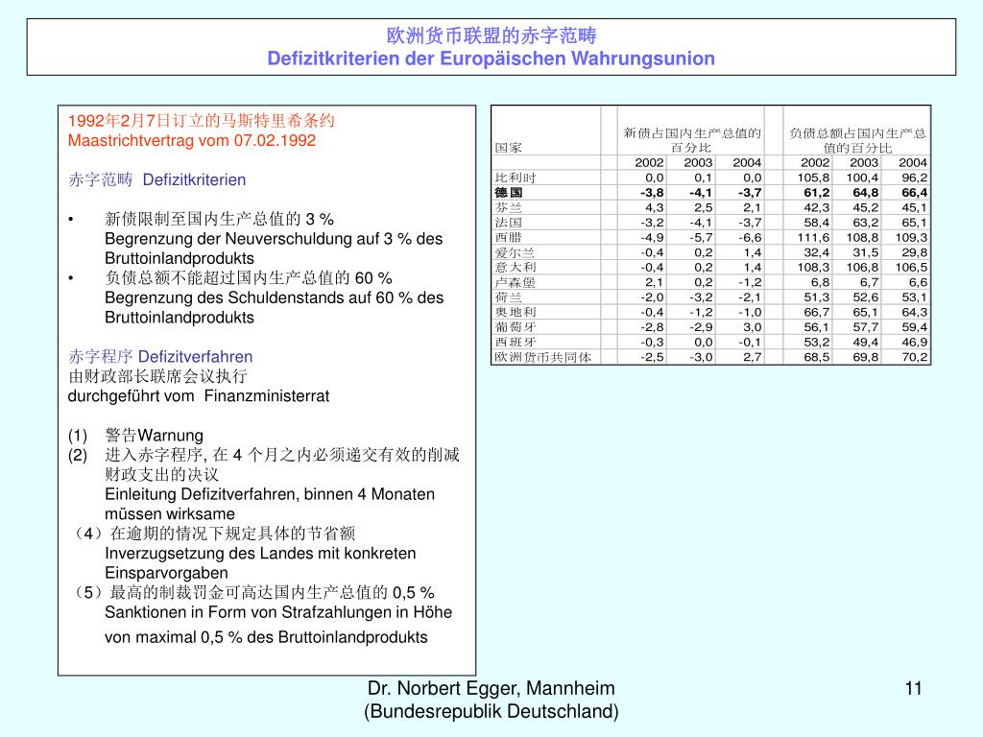Click the value -6,6 in 西腊 row

750,238
